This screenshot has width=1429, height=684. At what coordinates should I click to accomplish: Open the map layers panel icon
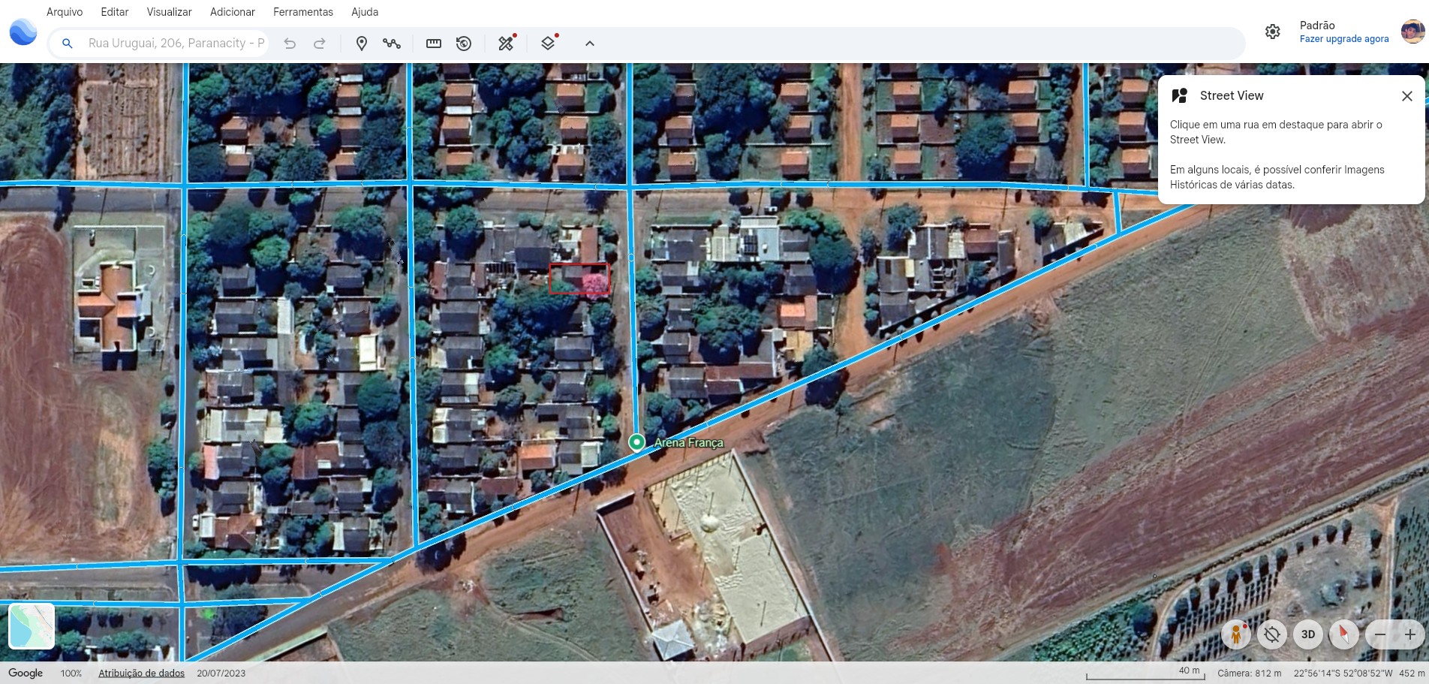[549, 43]
